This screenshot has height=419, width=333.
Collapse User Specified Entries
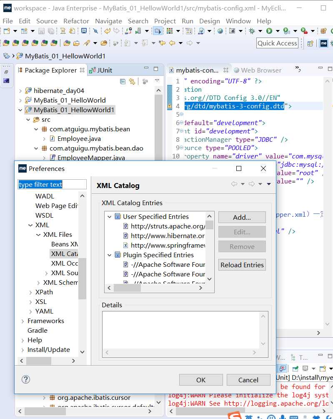click(x=109, y=217)
